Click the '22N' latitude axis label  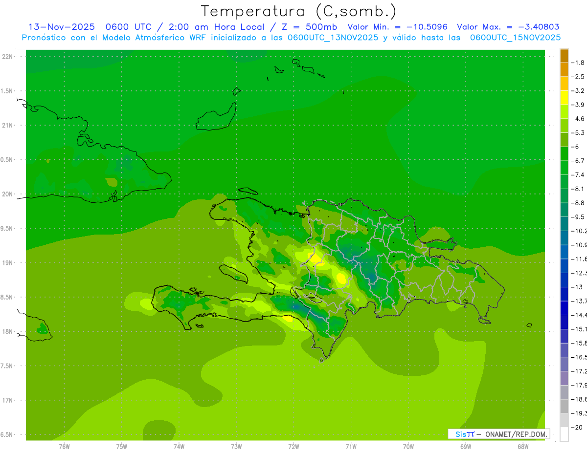click(x=8, y=57)
